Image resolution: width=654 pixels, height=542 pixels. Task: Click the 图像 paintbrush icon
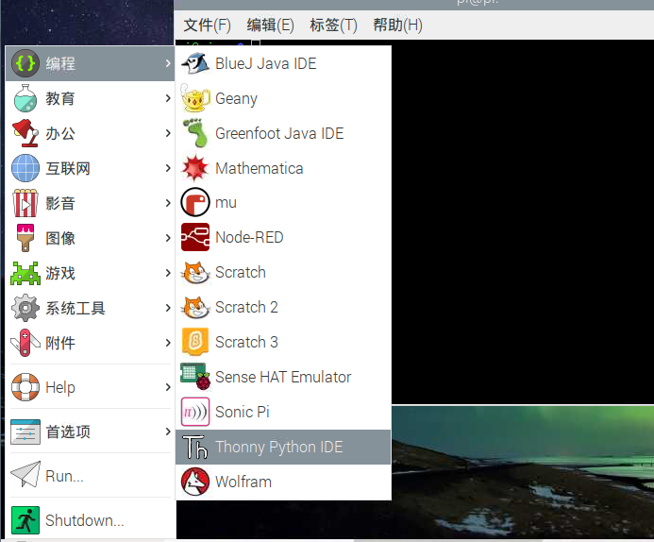25,238
